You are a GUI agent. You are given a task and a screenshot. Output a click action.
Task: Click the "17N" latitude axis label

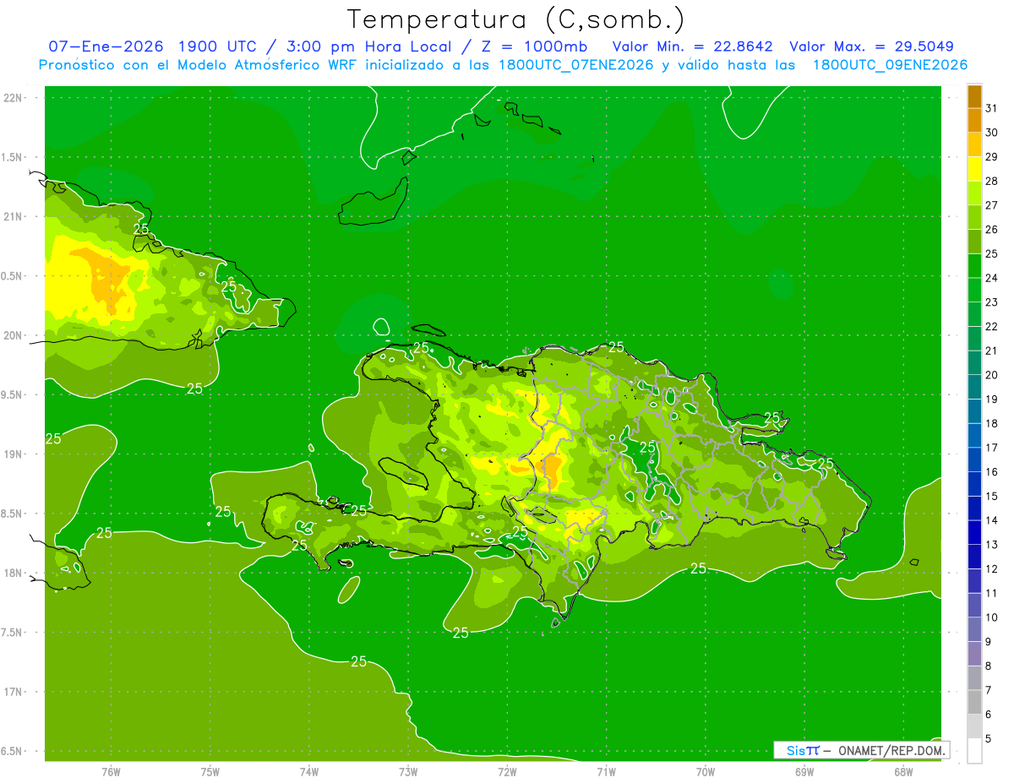[x=13, y=693]
